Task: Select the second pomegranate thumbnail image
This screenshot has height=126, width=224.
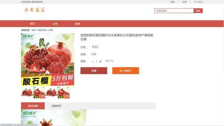Action: (x=39, y=92)
